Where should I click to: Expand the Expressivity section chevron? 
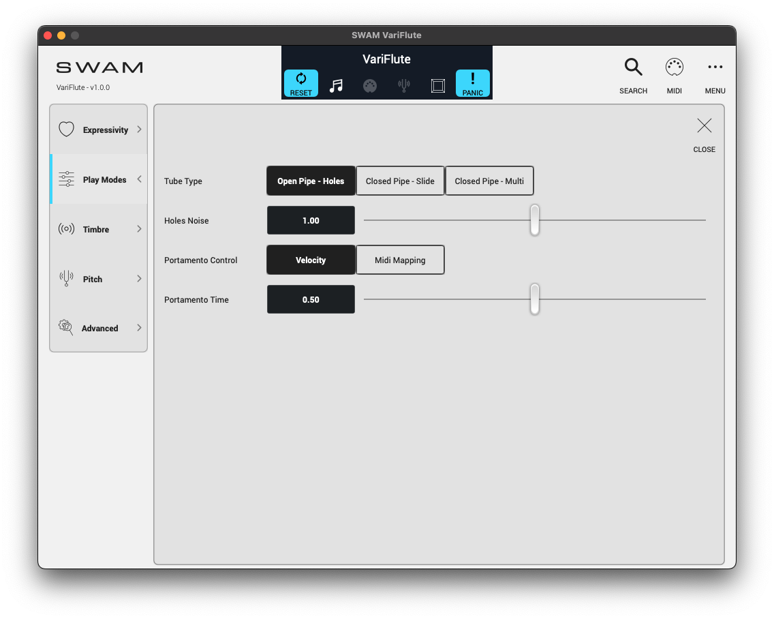click(139, 130)
